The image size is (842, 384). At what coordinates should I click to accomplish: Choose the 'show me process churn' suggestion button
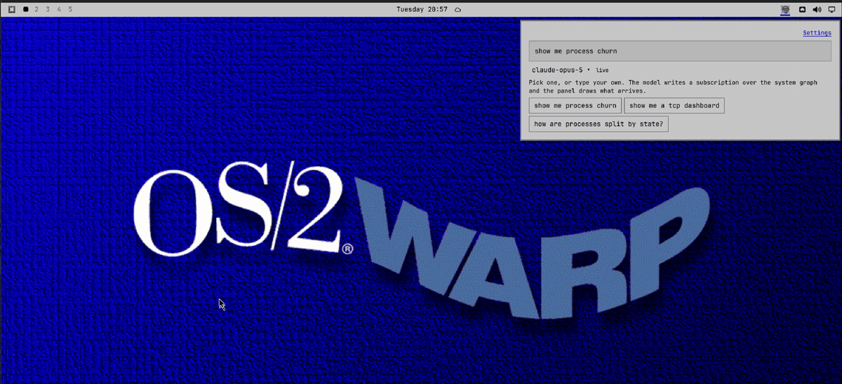[575, 106]
